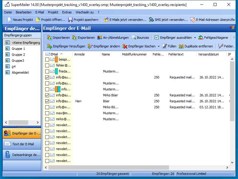Tick the checkbox for the max@m… recipient

coord(47,113)
